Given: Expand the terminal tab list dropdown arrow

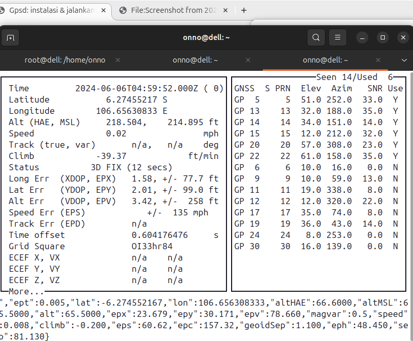Looking at the screenshot, I should pos(404,60).
